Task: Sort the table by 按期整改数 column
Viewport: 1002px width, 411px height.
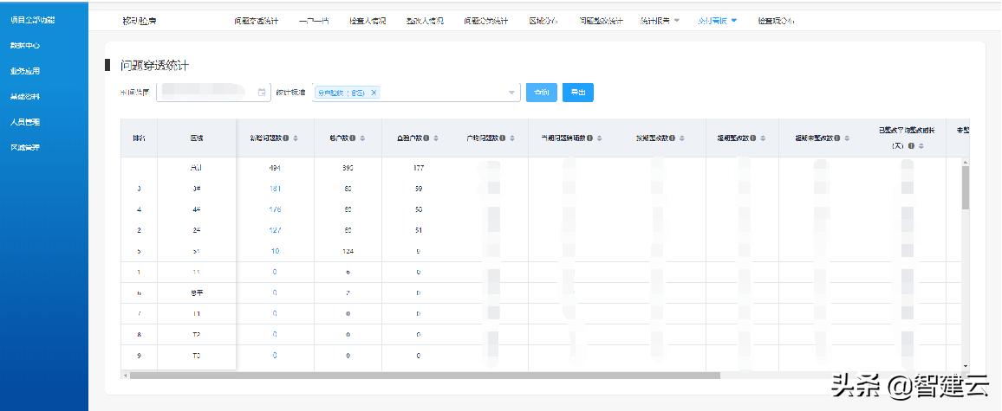Action: (x=682, y=138)
